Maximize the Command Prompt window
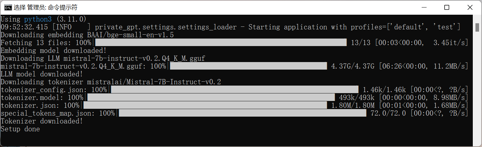This screenshot has width=482, height=147. [x=447, y=7]
